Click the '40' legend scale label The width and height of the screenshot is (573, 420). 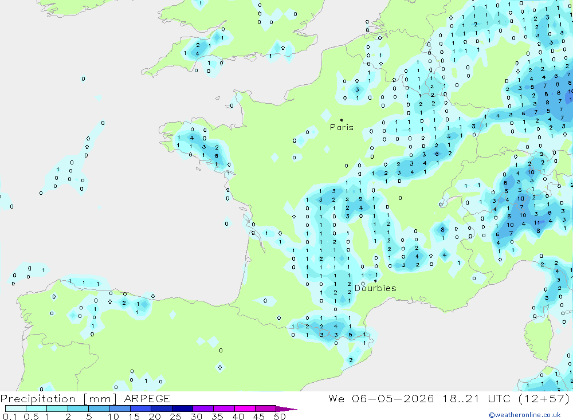tap(238, 417)
